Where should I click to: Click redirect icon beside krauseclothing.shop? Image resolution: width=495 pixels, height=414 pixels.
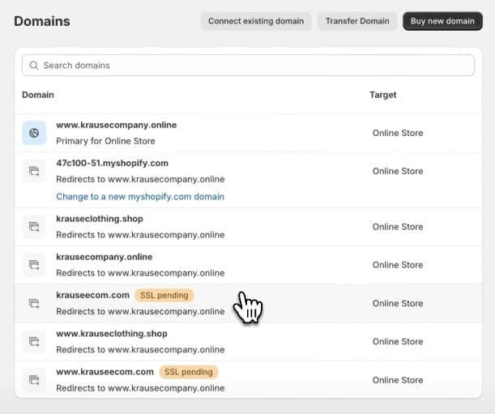[34, 227]
